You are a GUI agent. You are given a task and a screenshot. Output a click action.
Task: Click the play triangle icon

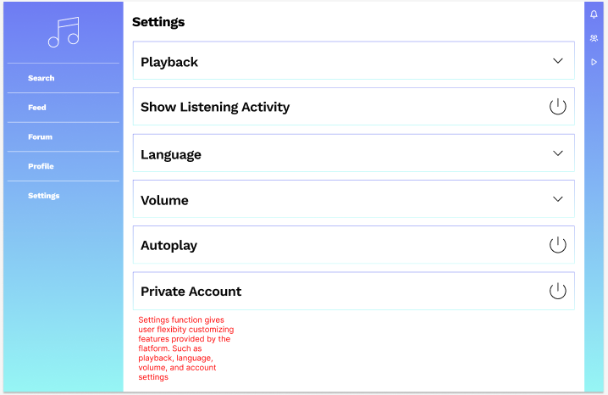point(594,62)
